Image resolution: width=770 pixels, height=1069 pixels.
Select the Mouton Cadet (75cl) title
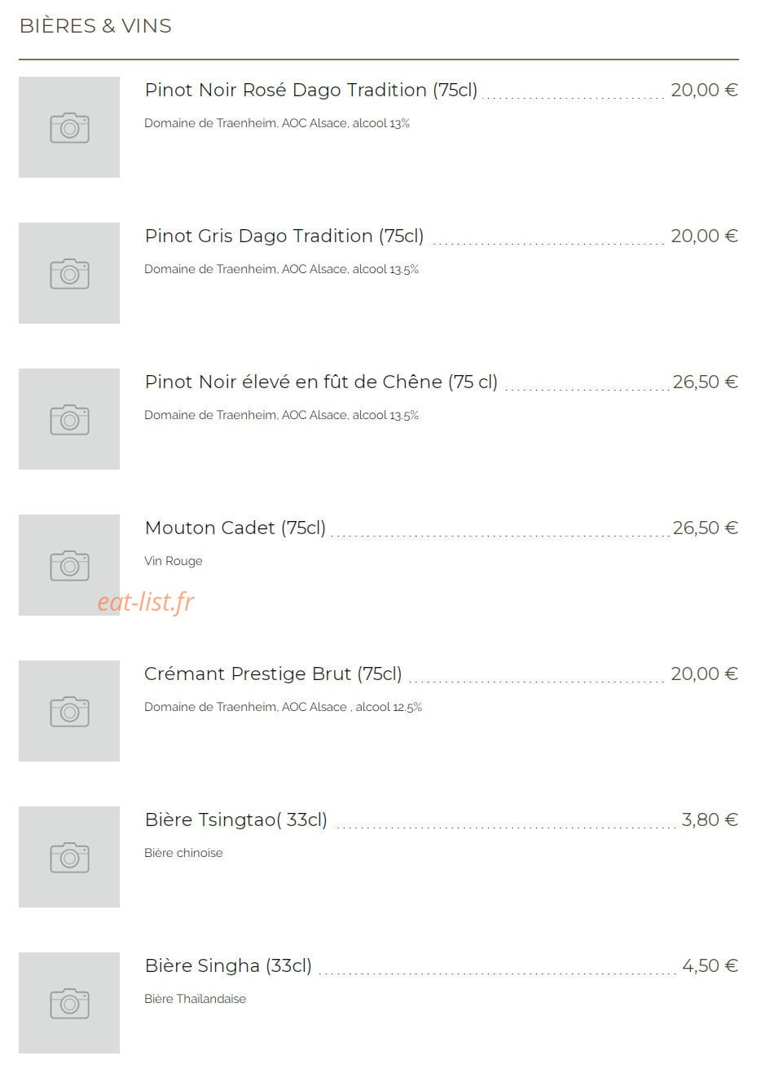click(235, 528)
